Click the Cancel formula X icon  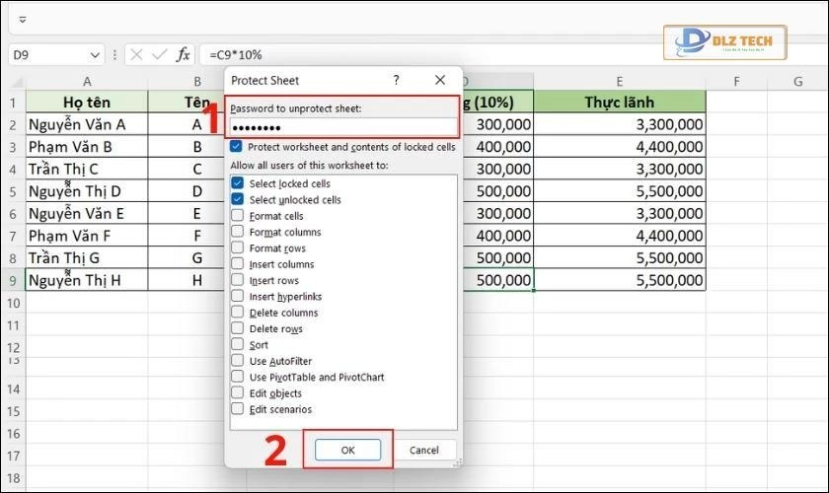(x=136, y=55)
